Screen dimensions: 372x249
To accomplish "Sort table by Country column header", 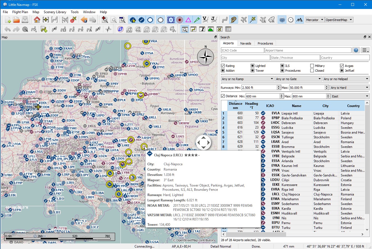I will click(x=353, y=106).
